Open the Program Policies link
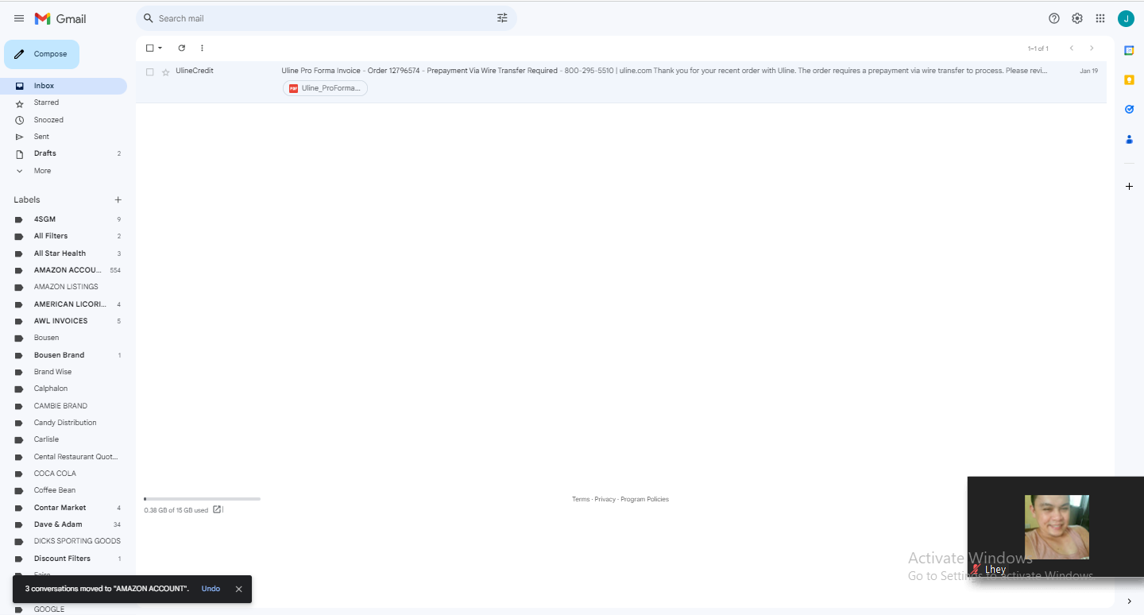The width and height of the screenshot is (1144, 615). (x=645, y=500)
